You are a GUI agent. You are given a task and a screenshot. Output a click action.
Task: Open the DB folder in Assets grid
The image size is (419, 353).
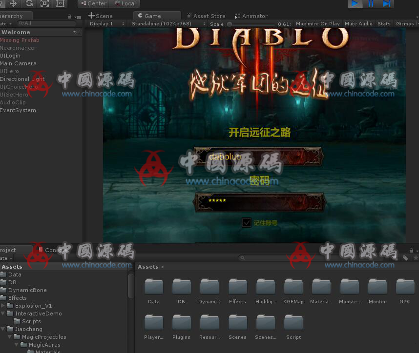182,287
